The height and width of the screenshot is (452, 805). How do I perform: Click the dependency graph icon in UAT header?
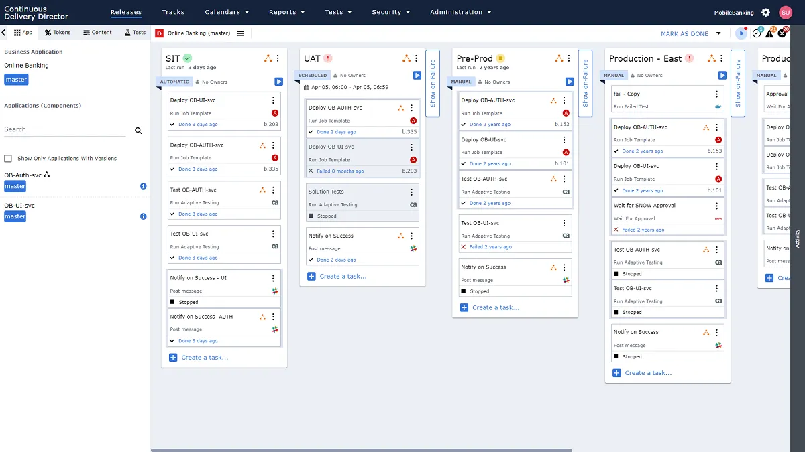(x=407, y=59)
